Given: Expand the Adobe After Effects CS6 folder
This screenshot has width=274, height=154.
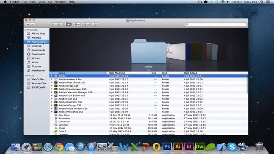Looking at the screenshot, I should click(x=52, y=83).
